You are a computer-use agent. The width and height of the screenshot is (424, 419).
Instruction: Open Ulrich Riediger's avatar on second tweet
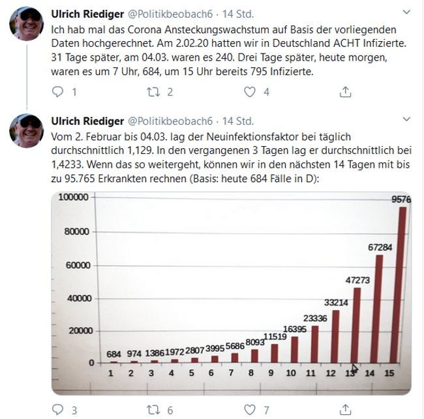[26, 131]
